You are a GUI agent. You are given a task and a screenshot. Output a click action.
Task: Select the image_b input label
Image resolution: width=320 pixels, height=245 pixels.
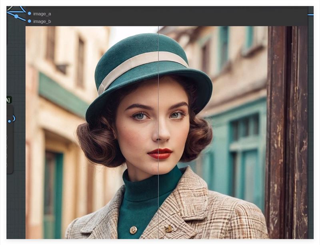pos(42,22)
